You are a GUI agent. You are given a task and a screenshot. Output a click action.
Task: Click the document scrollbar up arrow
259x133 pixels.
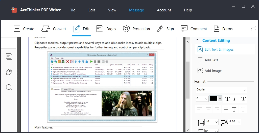(x=187, y=42)
